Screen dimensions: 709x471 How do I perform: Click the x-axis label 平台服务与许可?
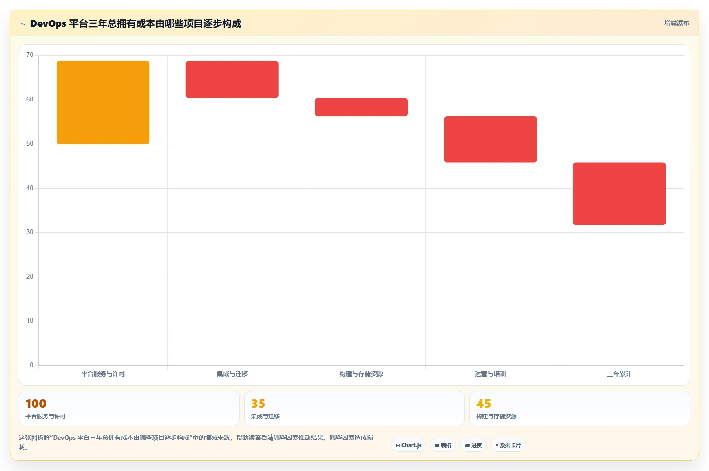(x=103, y=374)
